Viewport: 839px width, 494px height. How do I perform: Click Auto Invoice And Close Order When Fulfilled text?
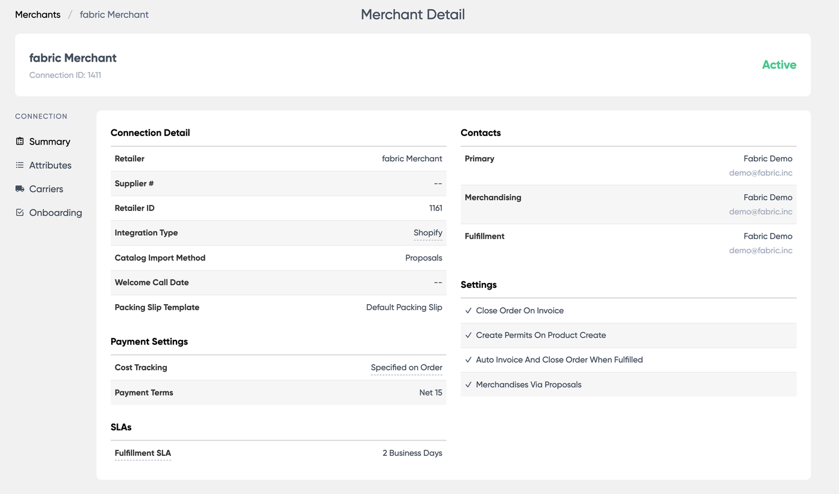tap(559, 360)
